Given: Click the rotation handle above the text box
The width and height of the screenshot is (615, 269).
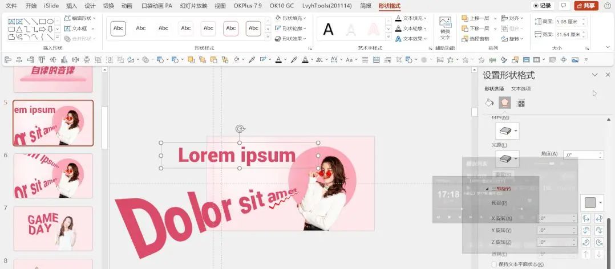Looking at the screenshot, I should click(x=240, y=129).
